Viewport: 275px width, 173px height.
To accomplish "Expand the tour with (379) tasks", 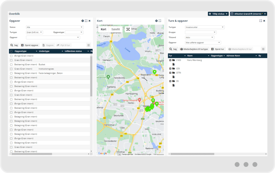I will click(x=170, y=73).
